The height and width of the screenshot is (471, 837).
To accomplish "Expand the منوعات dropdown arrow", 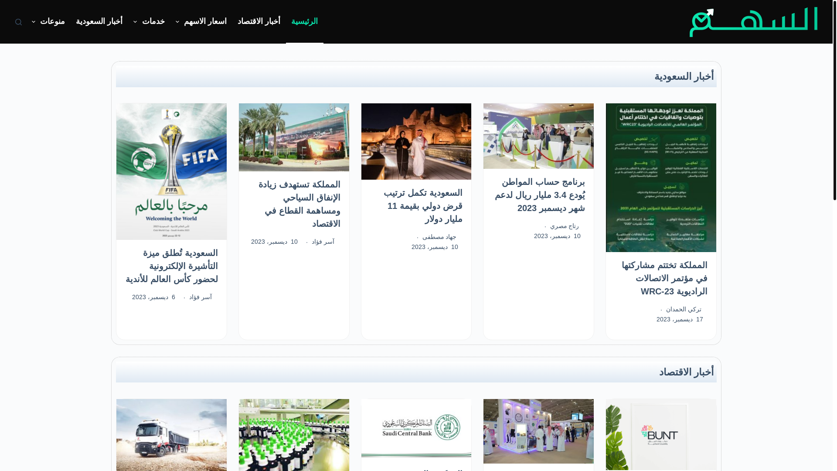I will click(34, 21).
